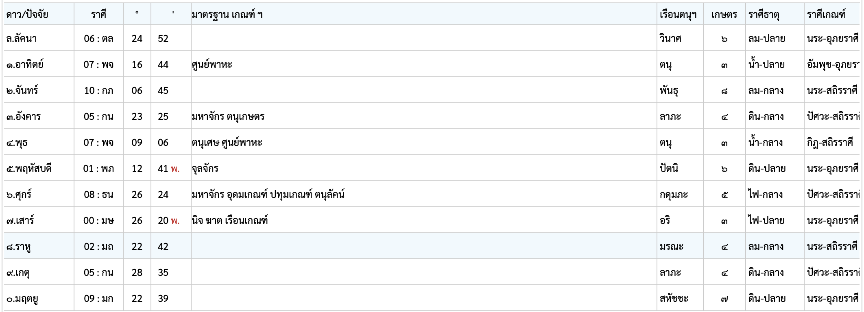Image resolution: width=864 pixels, height=312 pixels.
Task: Click the ๙.เกตุ row label
Action: pyautogui.click(x=18, y=273)
